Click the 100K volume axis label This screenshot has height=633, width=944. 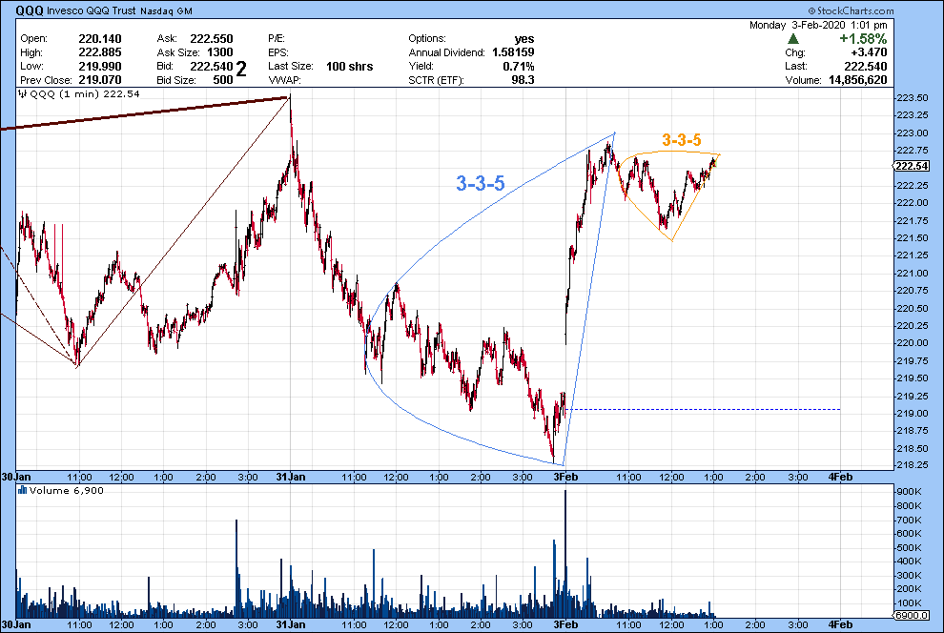pos(909,602)
